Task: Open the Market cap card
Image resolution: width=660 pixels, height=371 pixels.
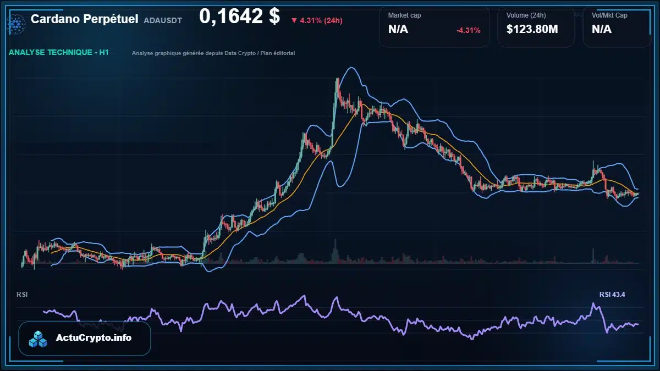Action: coord(435,27)
